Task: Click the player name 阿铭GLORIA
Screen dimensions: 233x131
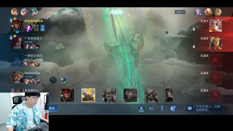Action: (x=33, y=21)
